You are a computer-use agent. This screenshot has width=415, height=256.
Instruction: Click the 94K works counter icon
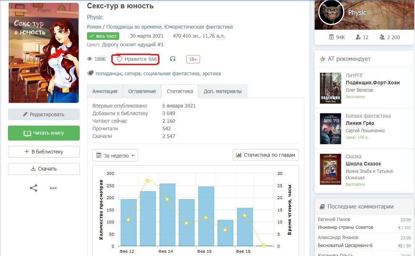(x=331, y=37)
